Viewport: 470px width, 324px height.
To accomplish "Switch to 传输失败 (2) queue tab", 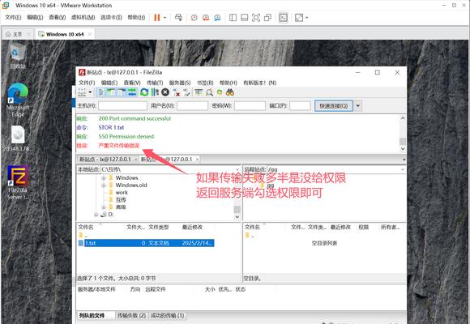I will (x=131, y=315).
